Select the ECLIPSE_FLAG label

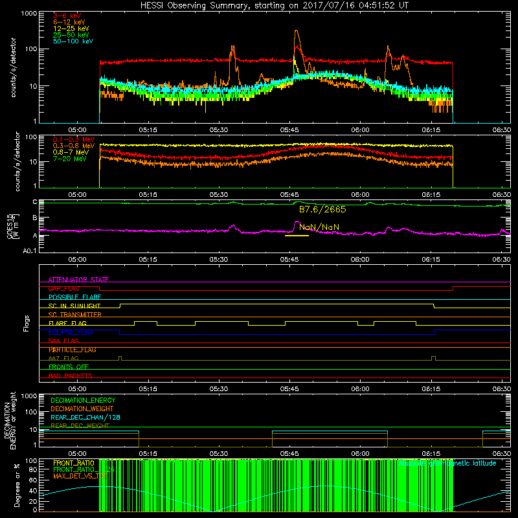(x=71, y=332)
